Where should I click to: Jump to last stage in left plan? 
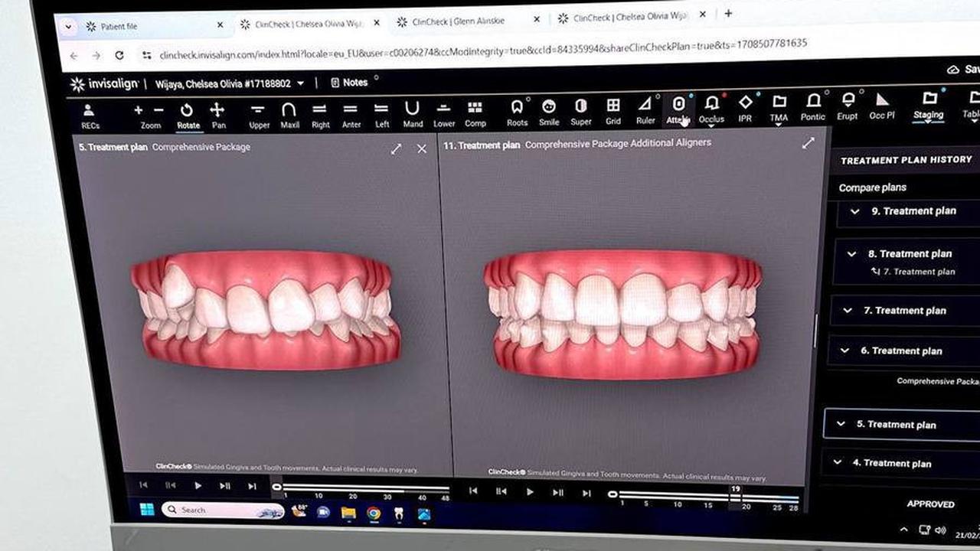(x=252, y=486)
